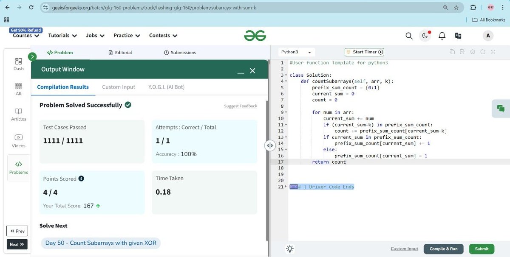Click the language translate icon
Image resolution: width=510 pixels, height=257 pixels.
tap(458, 36)
